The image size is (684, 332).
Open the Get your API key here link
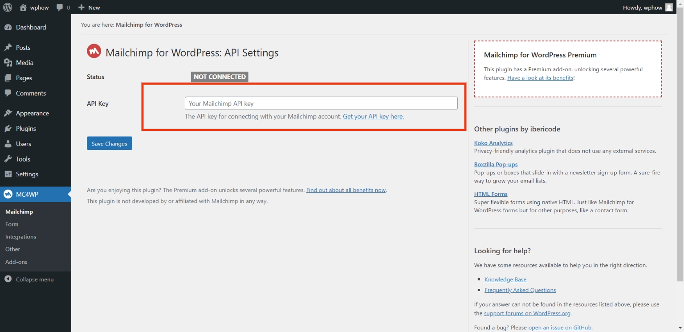[373, 116]
